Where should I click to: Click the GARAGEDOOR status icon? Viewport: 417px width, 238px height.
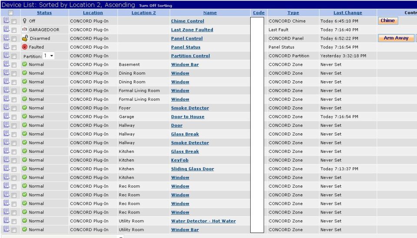click(x=25, y=30)
